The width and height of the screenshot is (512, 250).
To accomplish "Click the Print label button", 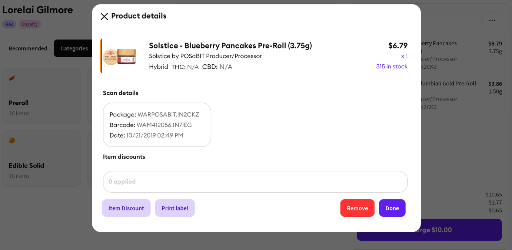I will [175, 208].
